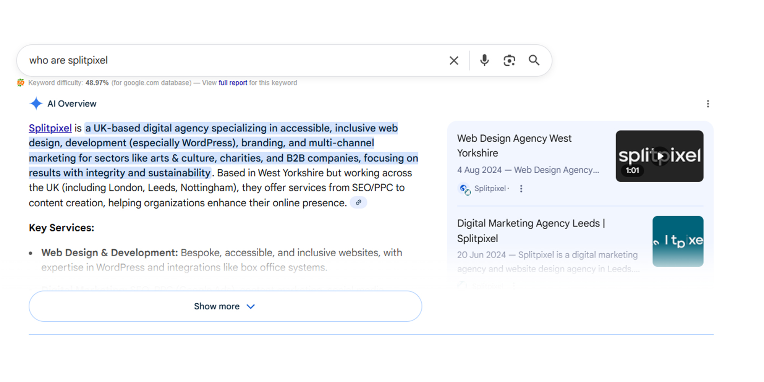Clear the search query with the X icon
Image resolution: width=764 pixels, height=382 pixels.
[x=454, y=60]
